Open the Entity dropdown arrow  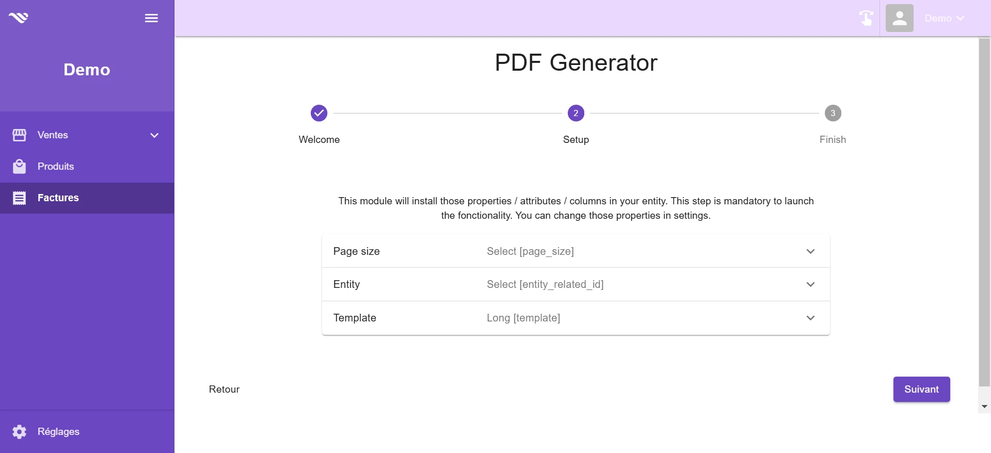[x=811, y=284]
